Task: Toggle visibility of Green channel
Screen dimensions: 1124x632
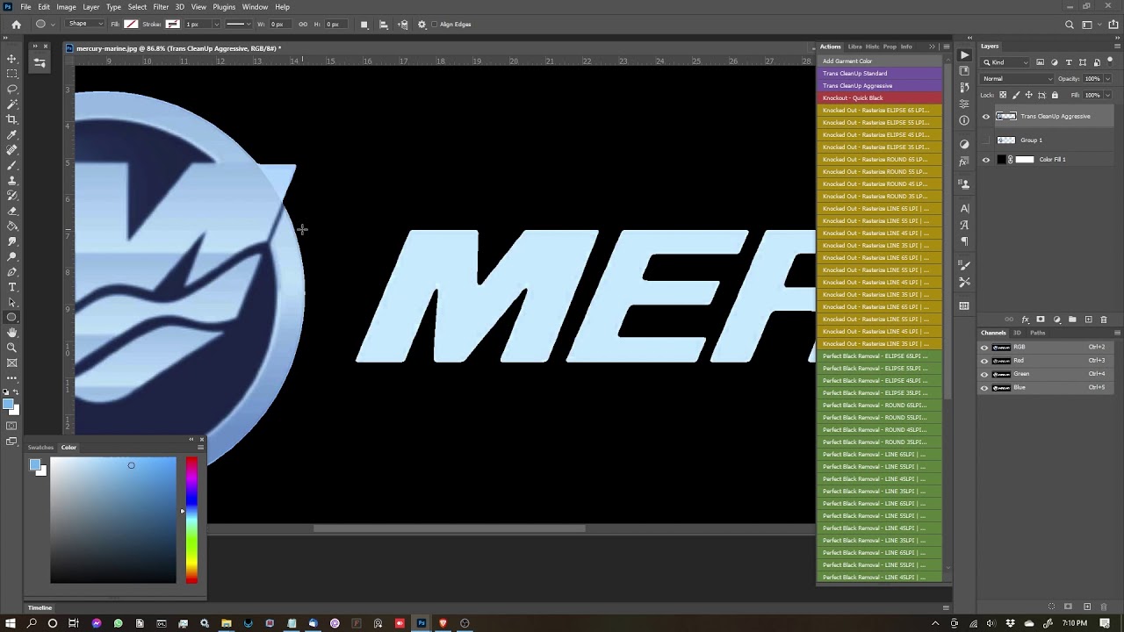Action: click(x=984, y=374)
